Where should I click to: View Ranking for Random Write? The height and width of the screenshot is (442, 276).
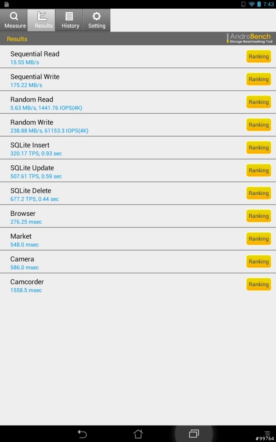pos(259,125)
